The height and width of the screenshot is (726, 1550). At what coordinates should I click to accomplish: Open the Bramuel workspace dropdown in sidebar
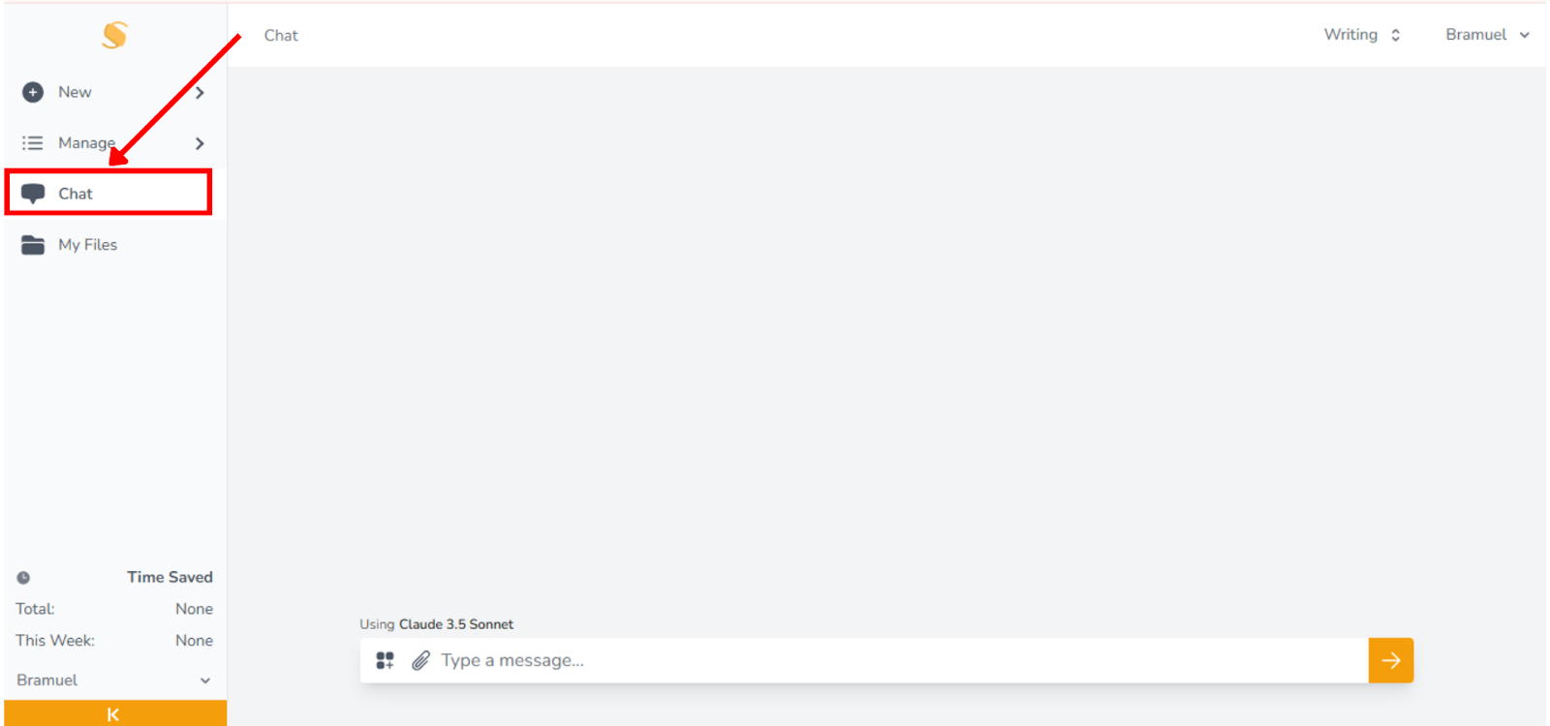[x=114, y=681]
